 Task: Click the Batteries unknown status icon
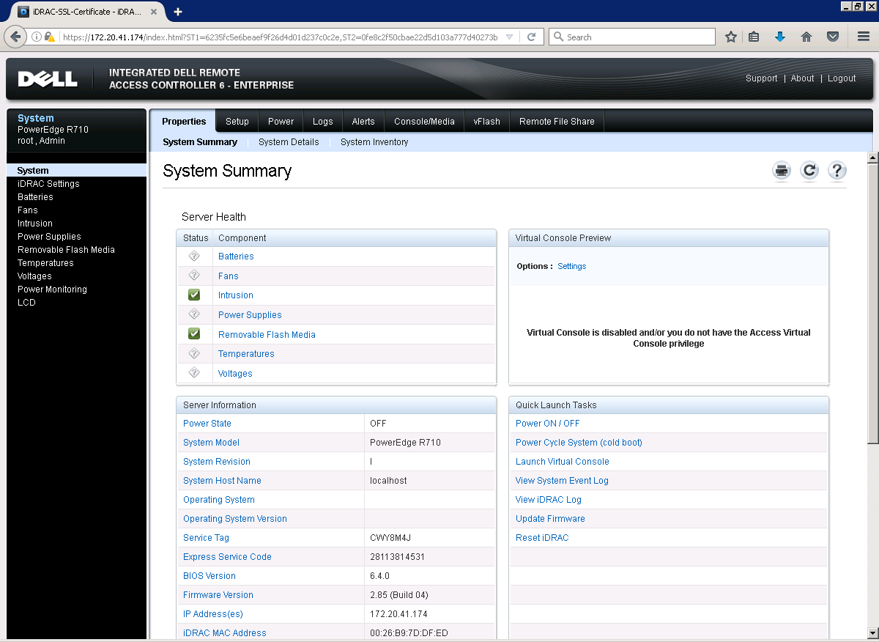coord(193,256)
